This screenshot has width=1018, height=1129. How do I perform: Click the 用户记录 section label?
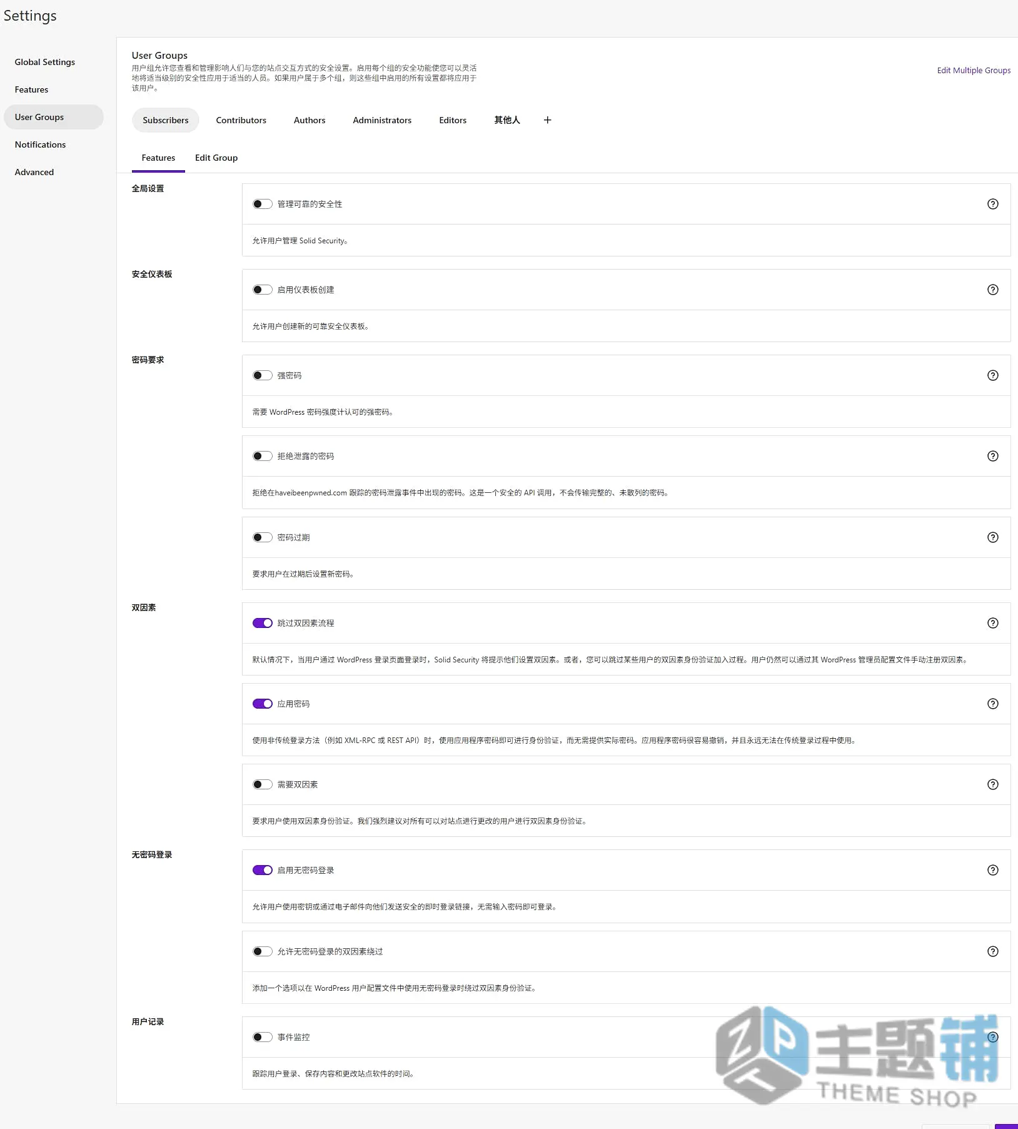[x=148, y=1021]
